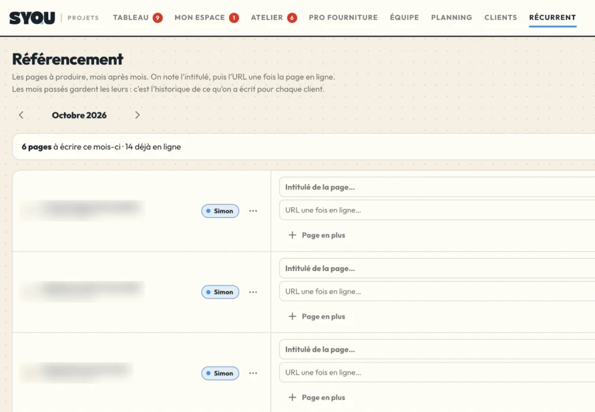
Task: Click the second row's URL une fois en ligne field
Action: tap(437, 291)
